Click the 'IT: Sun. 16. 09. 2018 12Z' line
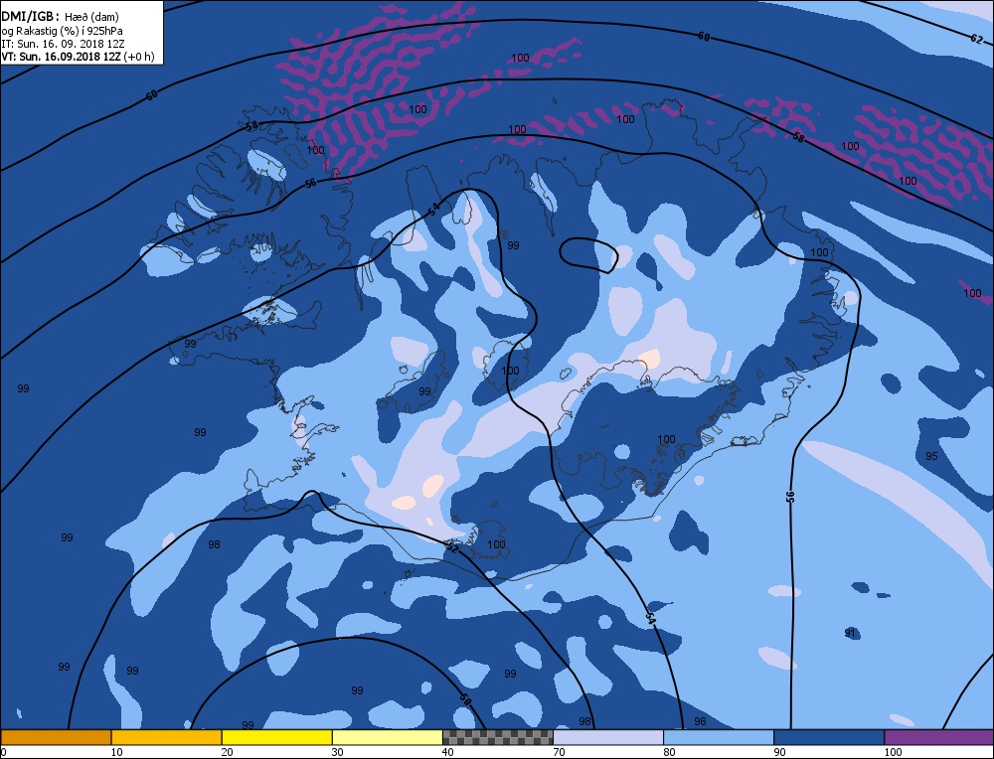The width and height of the screenshot is (994, 759). pyautogui.click(x=63, y=44)
